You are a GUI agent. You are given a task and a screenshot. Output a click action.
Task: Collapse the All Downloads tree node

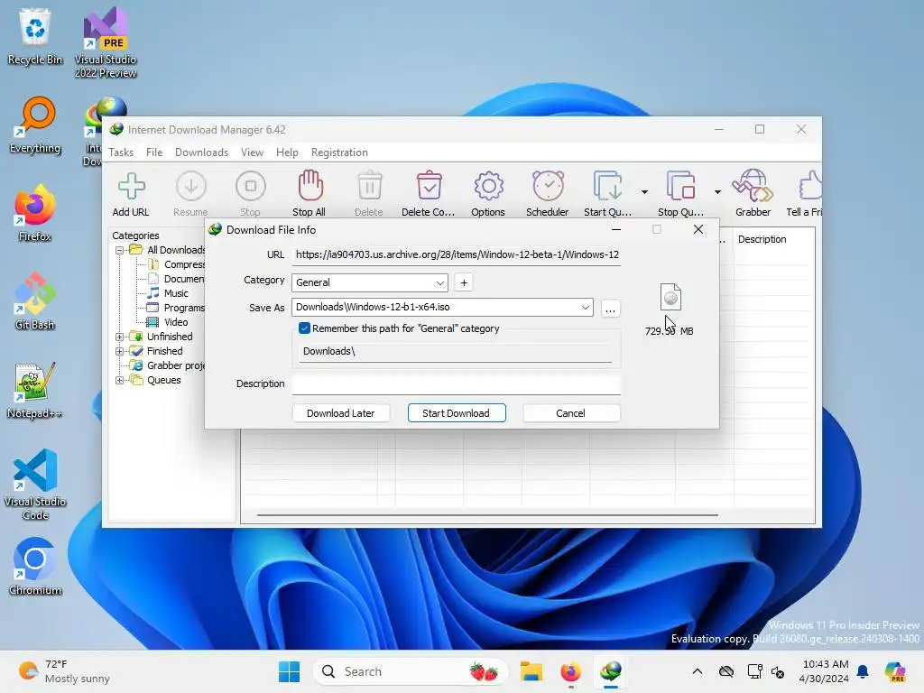click(x=120, y=250)
